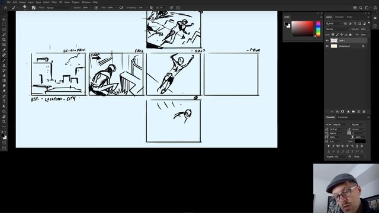This screenshot has width=379, height=213.
Task: Select the Move tool
Action: tap(4, 19)
